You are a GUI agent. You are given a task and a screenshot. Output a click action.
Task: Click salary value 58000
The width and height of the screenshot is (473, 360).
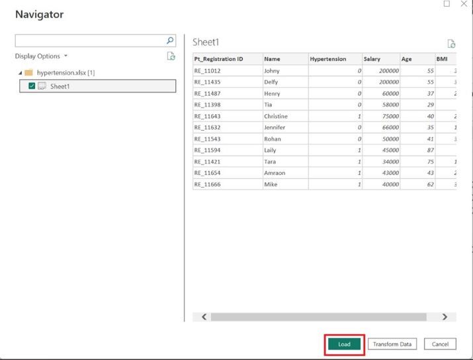(390, 105)
